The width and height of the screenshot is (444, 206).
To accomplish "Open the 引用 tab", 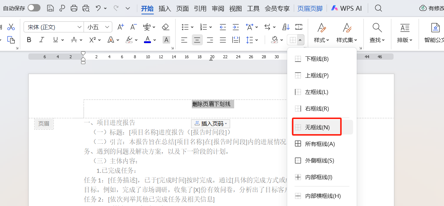I will click(200, 8).
